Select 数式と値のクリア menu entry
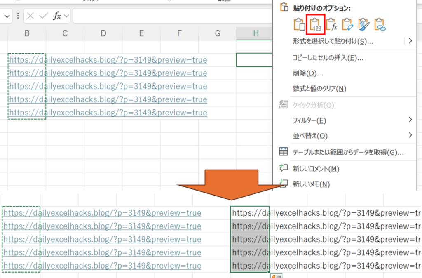The width and height of the screenshot is (422, 278). click(319, 88)
